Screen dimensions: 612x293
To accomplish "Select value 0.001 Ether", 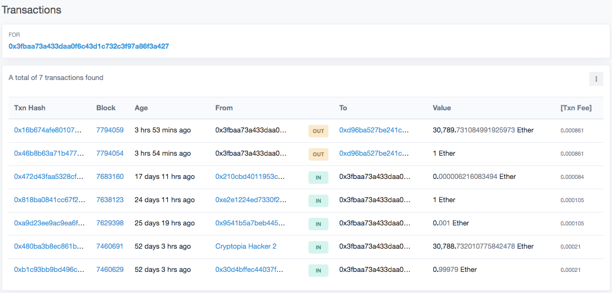I will coord(451,223).
